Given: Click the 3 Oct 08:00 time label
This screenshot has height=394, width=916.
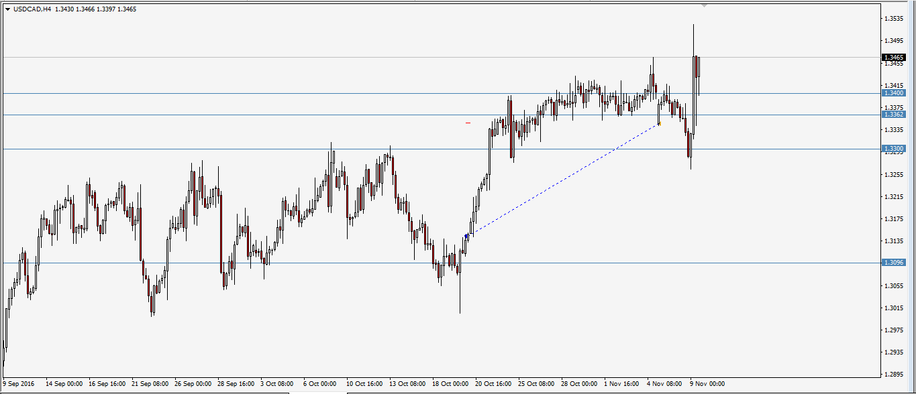Looking at the screenshot, I should 277,384.
